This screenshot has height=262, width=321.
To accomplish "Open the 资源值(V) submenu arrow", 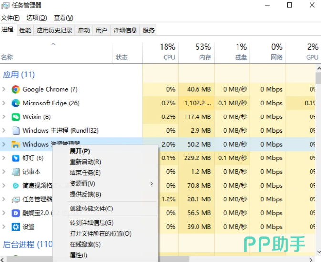I will [152, 184].
